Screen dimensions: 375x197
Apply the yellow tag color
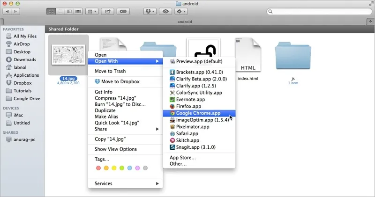point(114,168)
